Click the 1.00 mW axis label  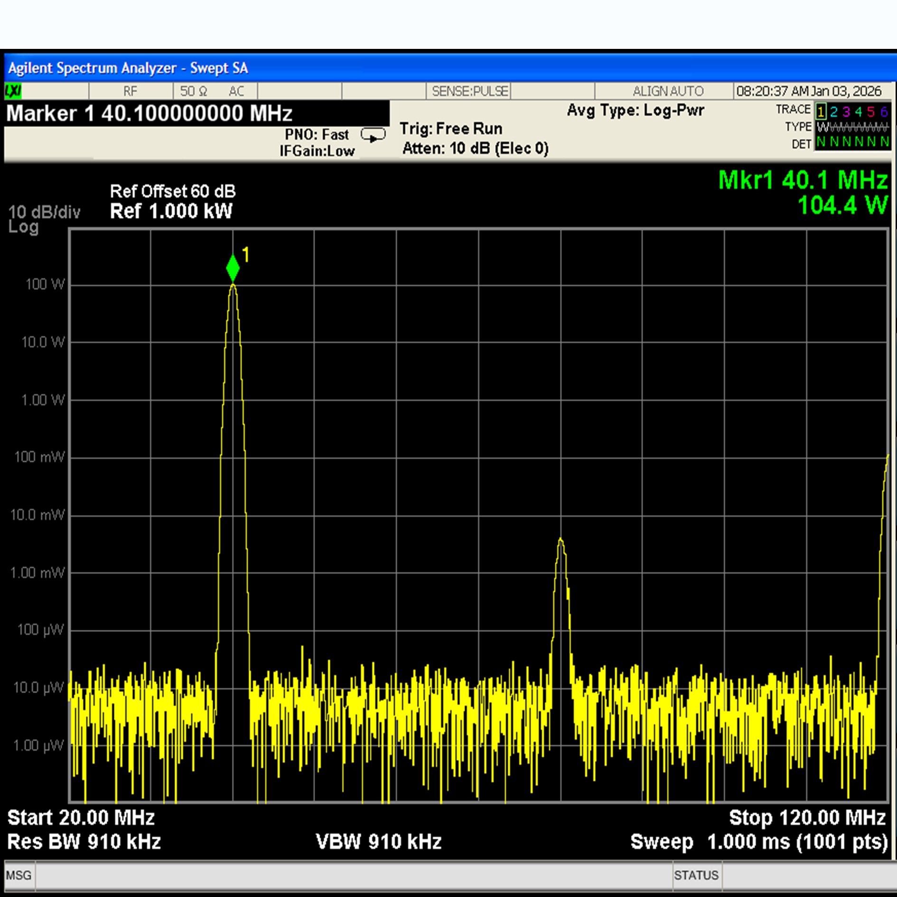(x=37, y=573)
